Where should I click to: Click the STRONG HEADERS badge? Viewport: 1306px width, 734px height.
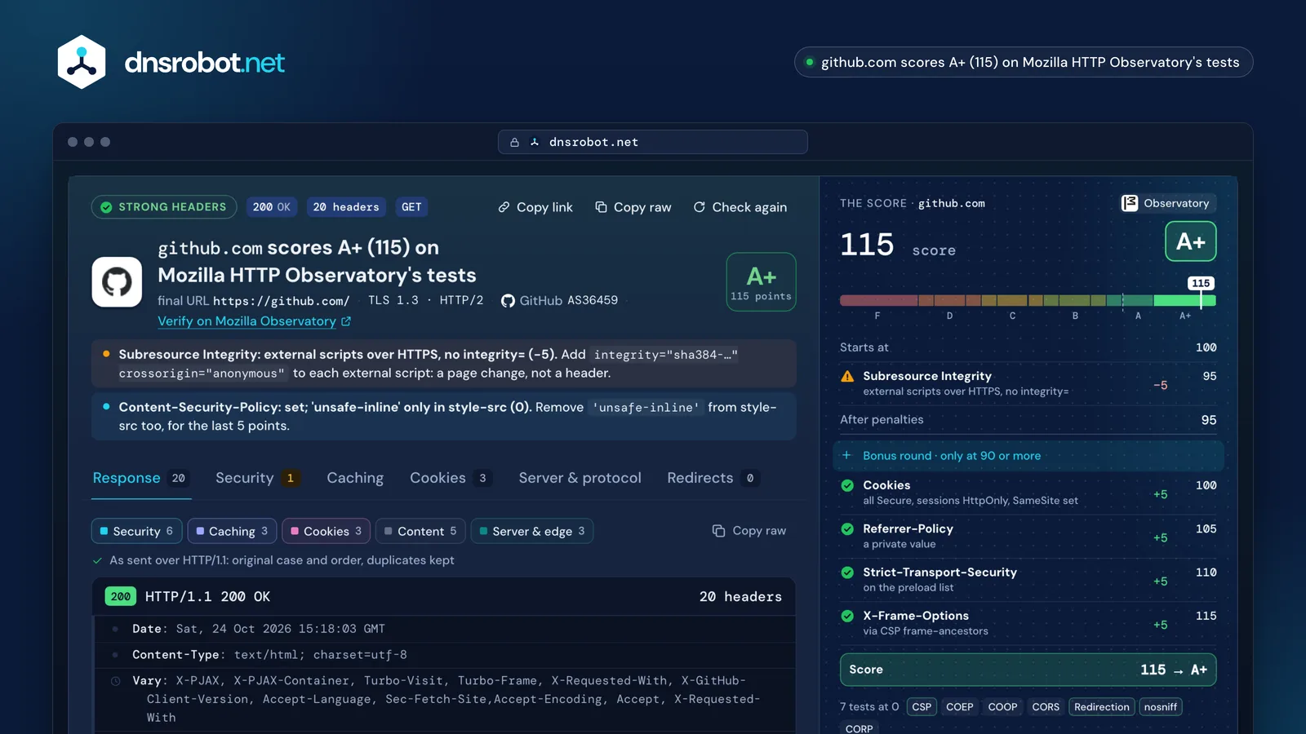pyautogui.click(x=164, y=207)
